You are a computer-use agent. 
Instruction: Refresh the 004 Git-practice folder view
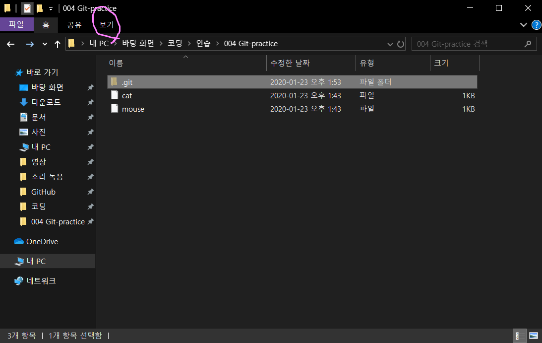tap(401, 44)
